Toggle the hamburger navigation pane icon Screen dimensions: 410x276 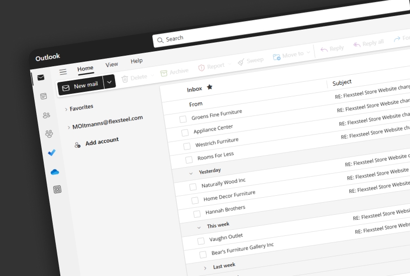tap(63, 72)
